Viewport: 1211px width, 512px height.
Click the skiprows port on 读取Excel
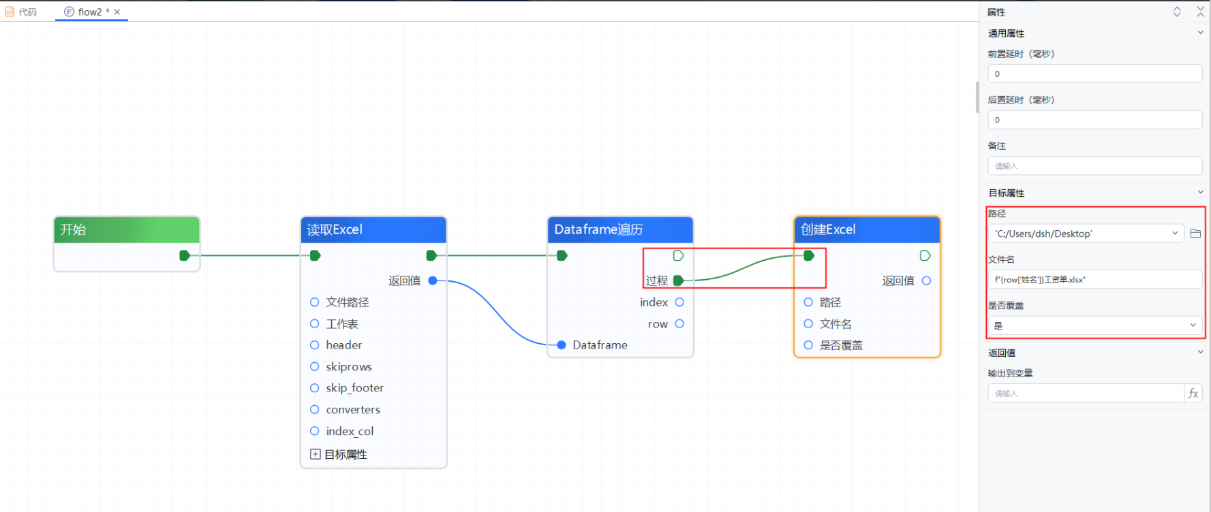click(314, 366)
